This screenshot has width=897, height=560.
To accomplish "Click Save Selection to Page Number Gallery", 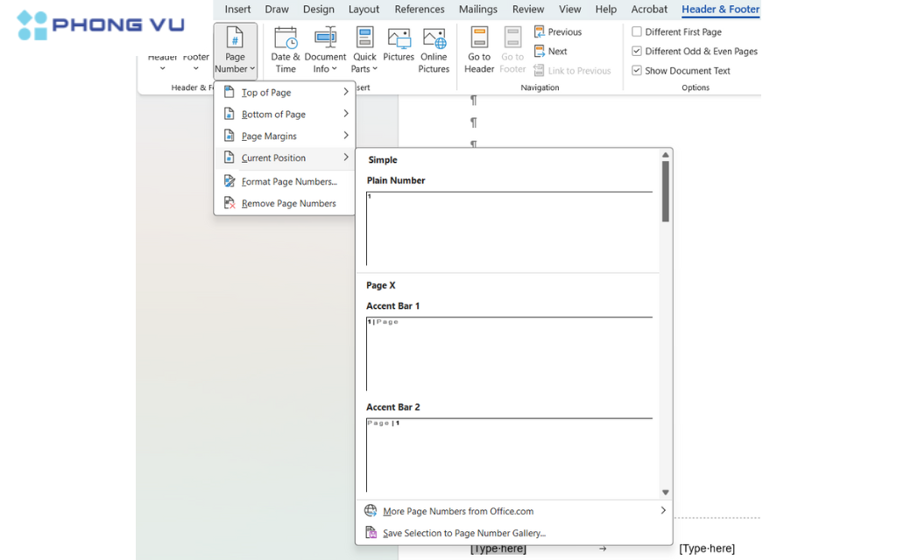I will (x=463, y=533).
